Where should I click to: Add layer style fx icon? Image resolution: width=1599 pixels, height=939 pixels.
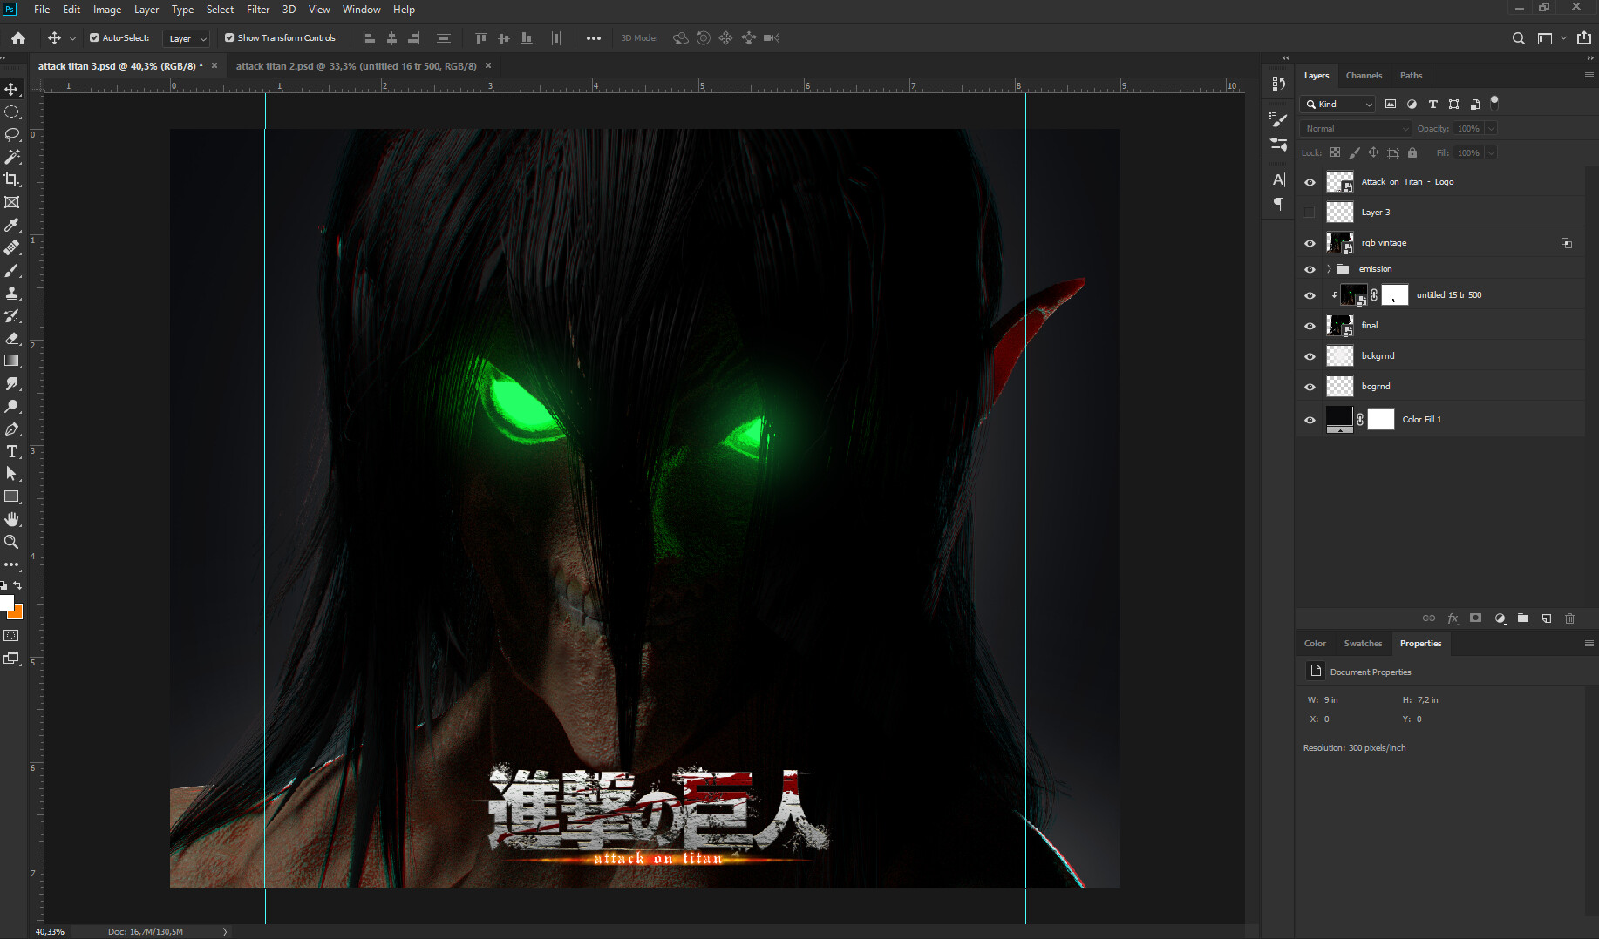tap(1453, 618)
